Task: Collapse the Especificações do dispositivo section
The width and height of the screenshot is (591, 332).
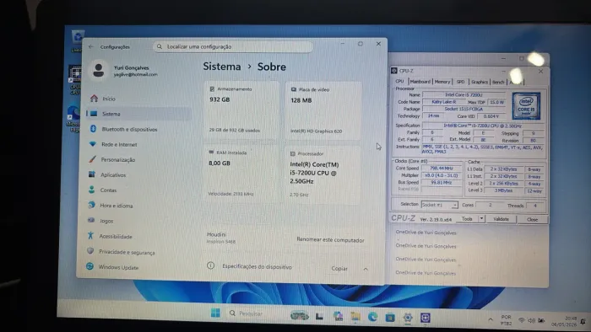Action: (366, 269)
